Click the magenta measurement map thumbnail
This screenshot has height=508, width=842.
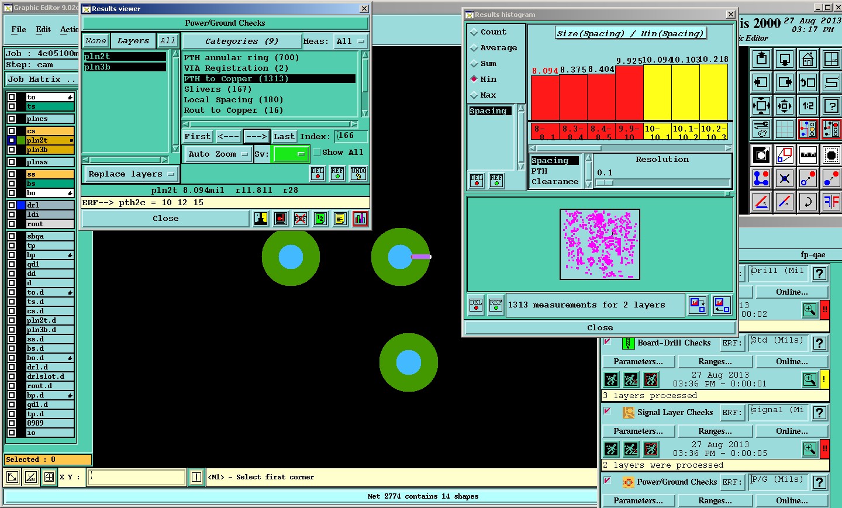(600, 244)
